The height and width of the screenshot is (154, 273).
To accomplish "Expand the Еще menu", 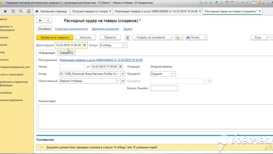I will coord(260,38).
